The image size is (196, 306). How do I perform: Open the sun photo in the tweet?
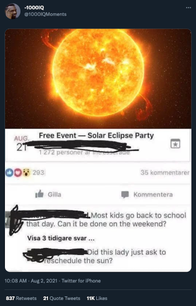pyautogui.click(x=98, y=79)
